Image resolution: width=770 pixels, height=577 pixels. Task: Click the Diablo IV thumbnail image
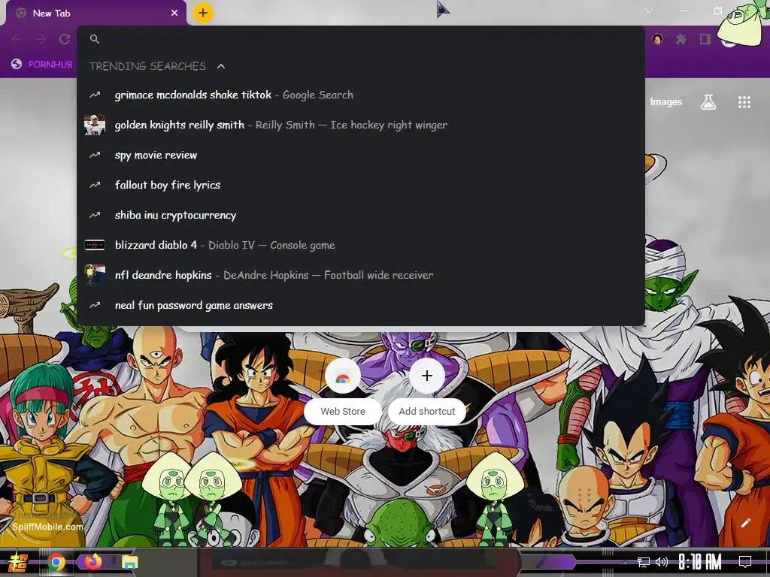pos(95,245)
